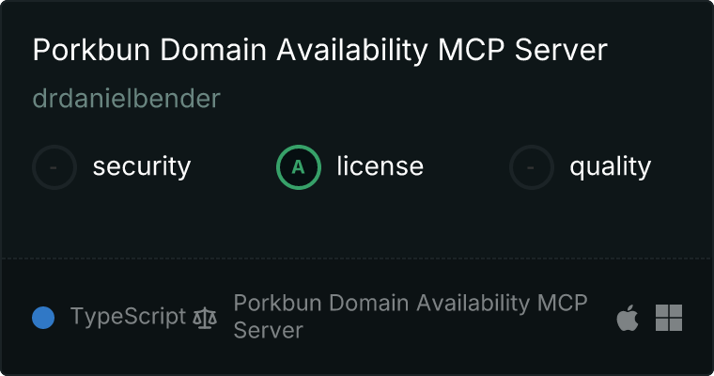Click the blue TypeScript language dot
The image size is (714, 376).
click(43, 318)
